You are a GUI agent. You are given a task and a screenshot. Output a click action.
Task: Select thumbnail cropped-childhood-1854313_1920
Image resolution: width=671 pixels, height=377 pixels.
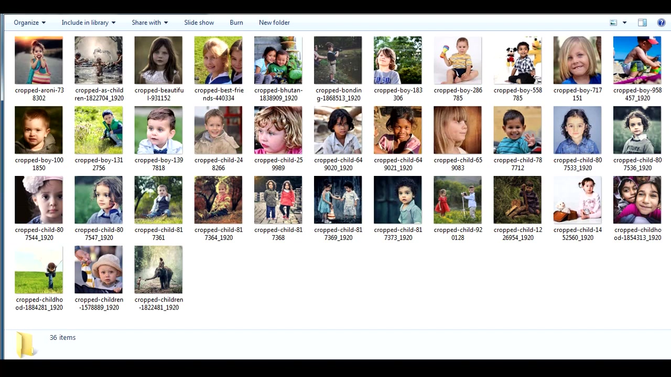click(x=637, y=199)
